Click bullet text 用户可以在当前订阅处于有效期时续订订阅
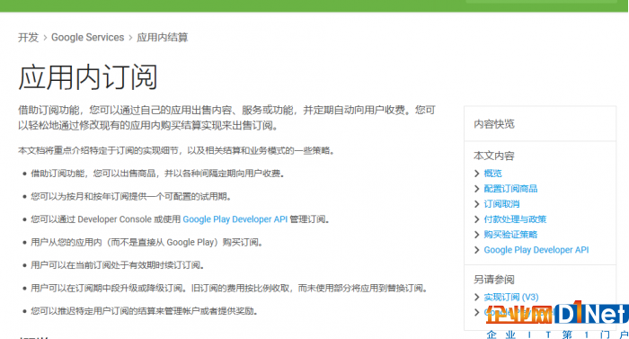629x339 pixels. point(118,265)
